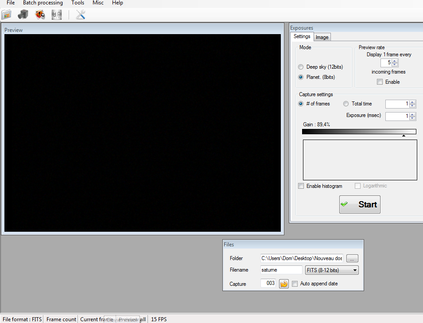Click the Start capture button
Viewport: 423px width, 323px height.
[x=360, y=204]
